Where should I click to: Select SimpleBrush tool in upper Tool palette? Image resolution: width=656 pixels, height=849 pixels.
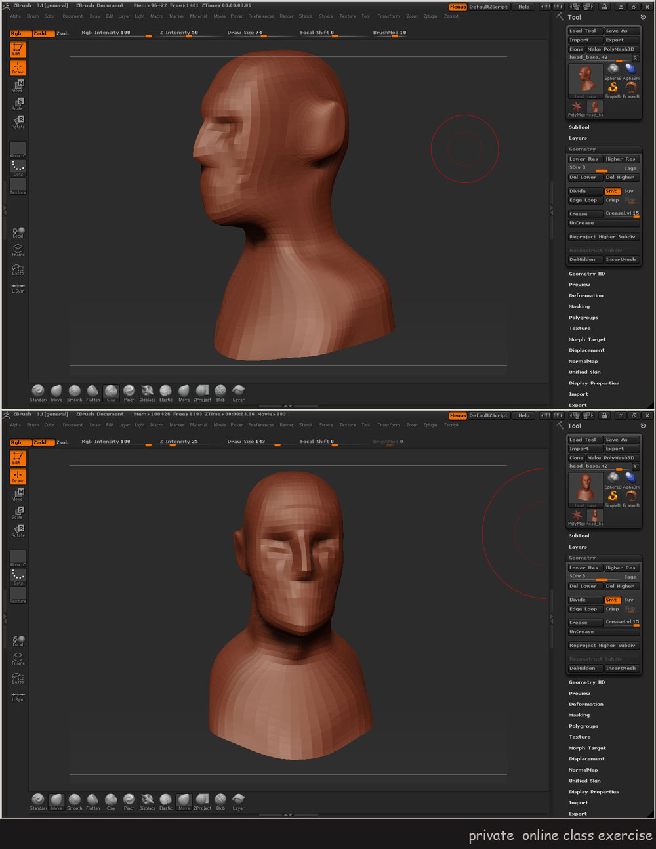click(x=613, y=87)
